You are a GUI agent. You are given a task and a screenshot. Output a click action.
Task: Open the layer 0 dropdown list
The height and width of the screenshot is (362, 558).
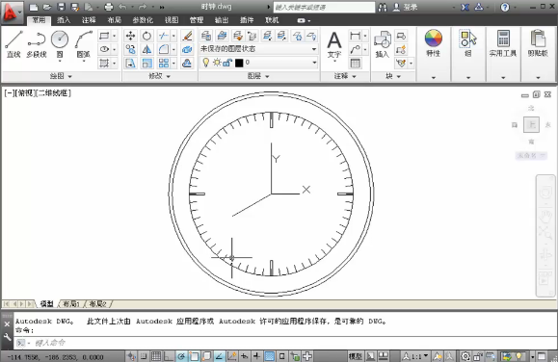(314, 63)
